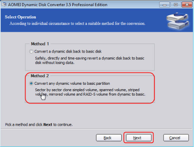
Task: Choose "Convert a dynamic disk back to basic disk" label
Action: click(68, 51)
